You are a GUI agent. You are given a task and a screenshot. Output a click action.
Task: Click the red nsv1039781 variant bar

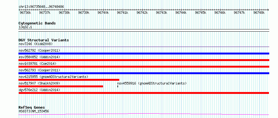(x=144, y=67)
